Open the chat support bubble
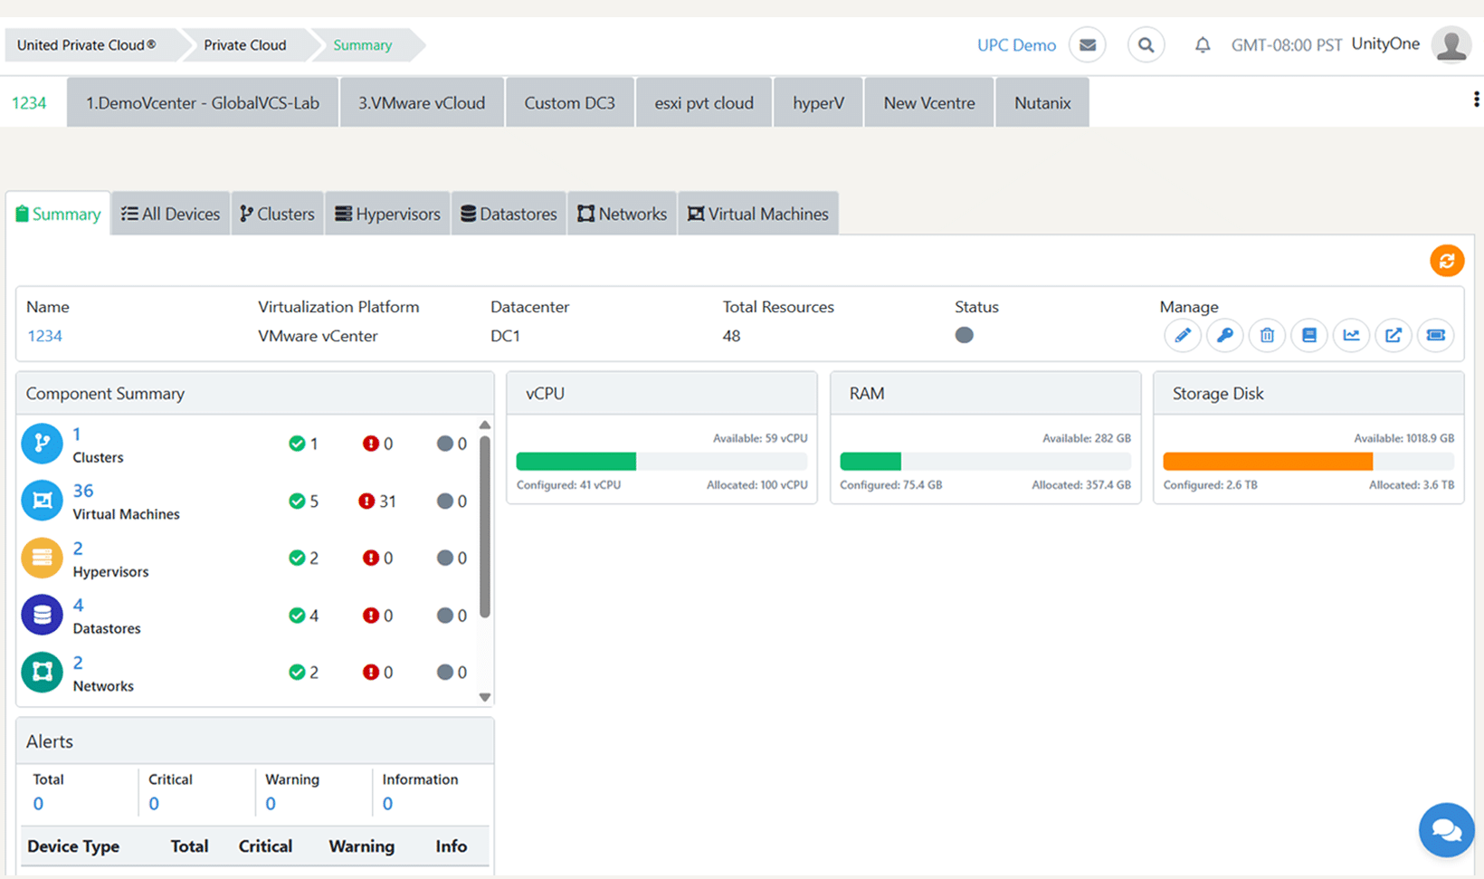 [1445, 829]
